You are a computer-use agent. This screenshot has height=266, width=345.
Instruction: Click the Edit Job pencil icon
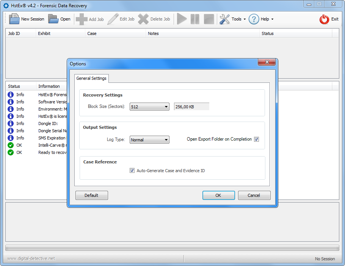pyautogui.click(x=113, y=19)
